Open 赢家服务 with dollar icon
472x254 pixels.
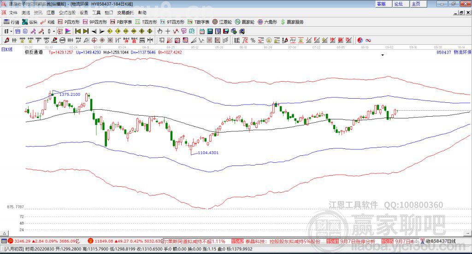coord(292,22)
